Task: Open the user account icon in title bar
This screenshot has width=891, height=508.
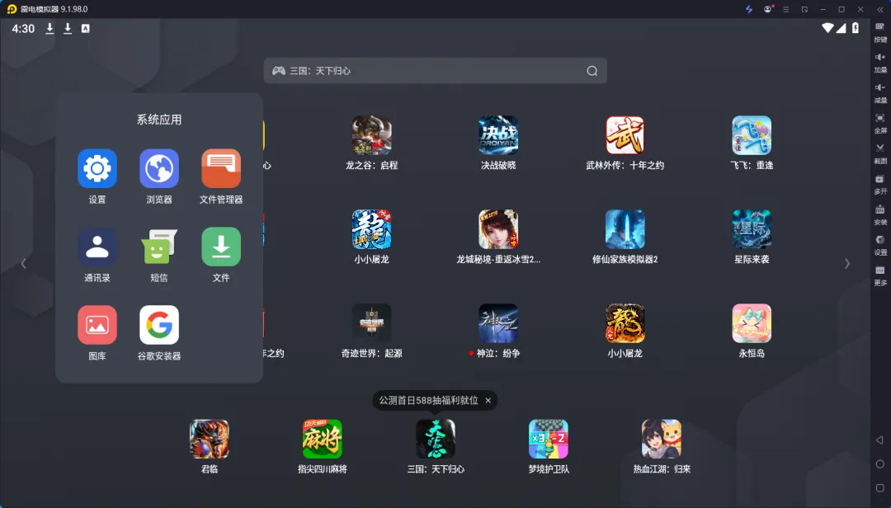Action: coord(768,9)
